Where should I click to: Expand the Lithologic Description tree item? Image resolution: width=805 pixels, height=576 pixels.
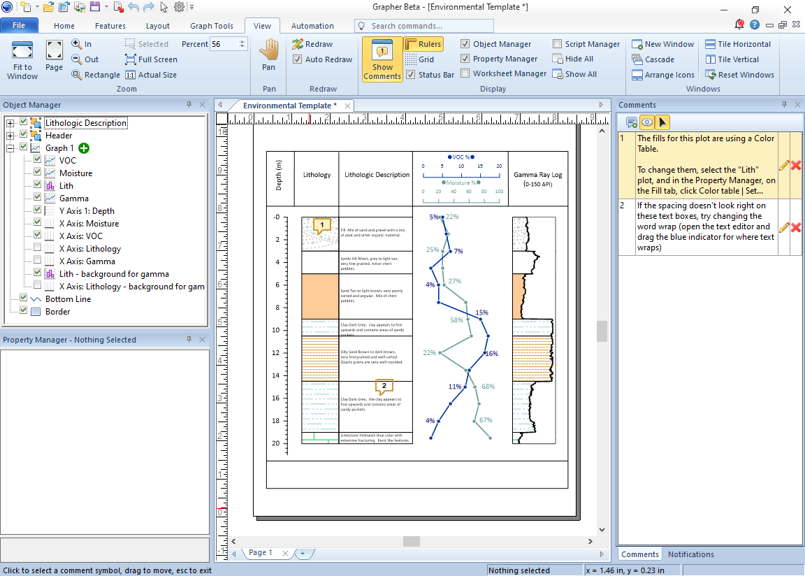[x=10, y=122]
